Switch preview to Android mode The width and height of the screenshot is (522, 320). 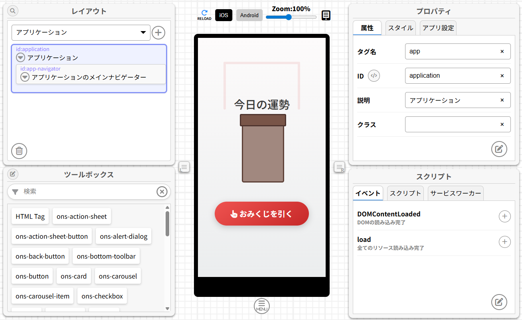[x=249, y=15]
